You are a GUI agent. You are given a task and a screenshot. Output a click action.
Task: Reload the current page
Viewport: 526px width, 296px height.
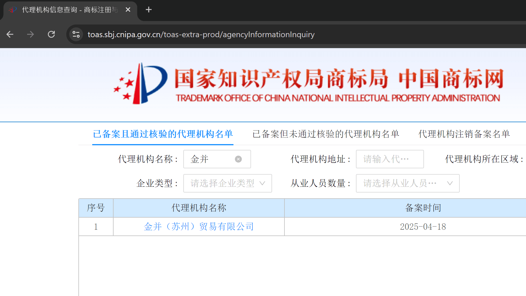click(51, 34)
